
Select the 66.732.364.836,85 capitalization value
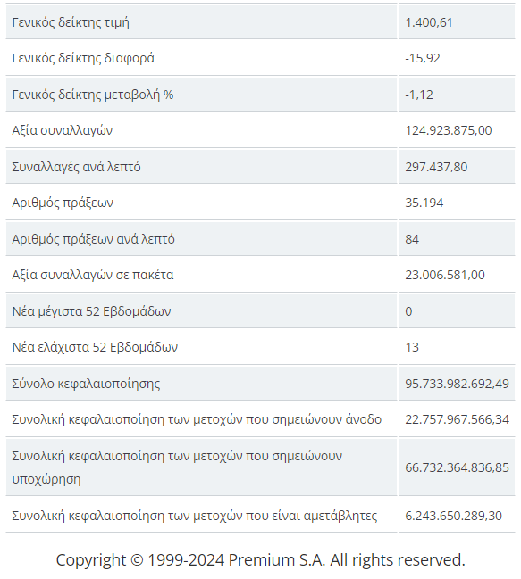(457, 467)
